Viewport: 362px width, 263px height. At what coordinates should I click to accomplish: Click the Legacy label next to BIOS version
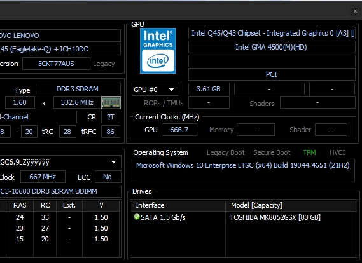tap(104, 64)
